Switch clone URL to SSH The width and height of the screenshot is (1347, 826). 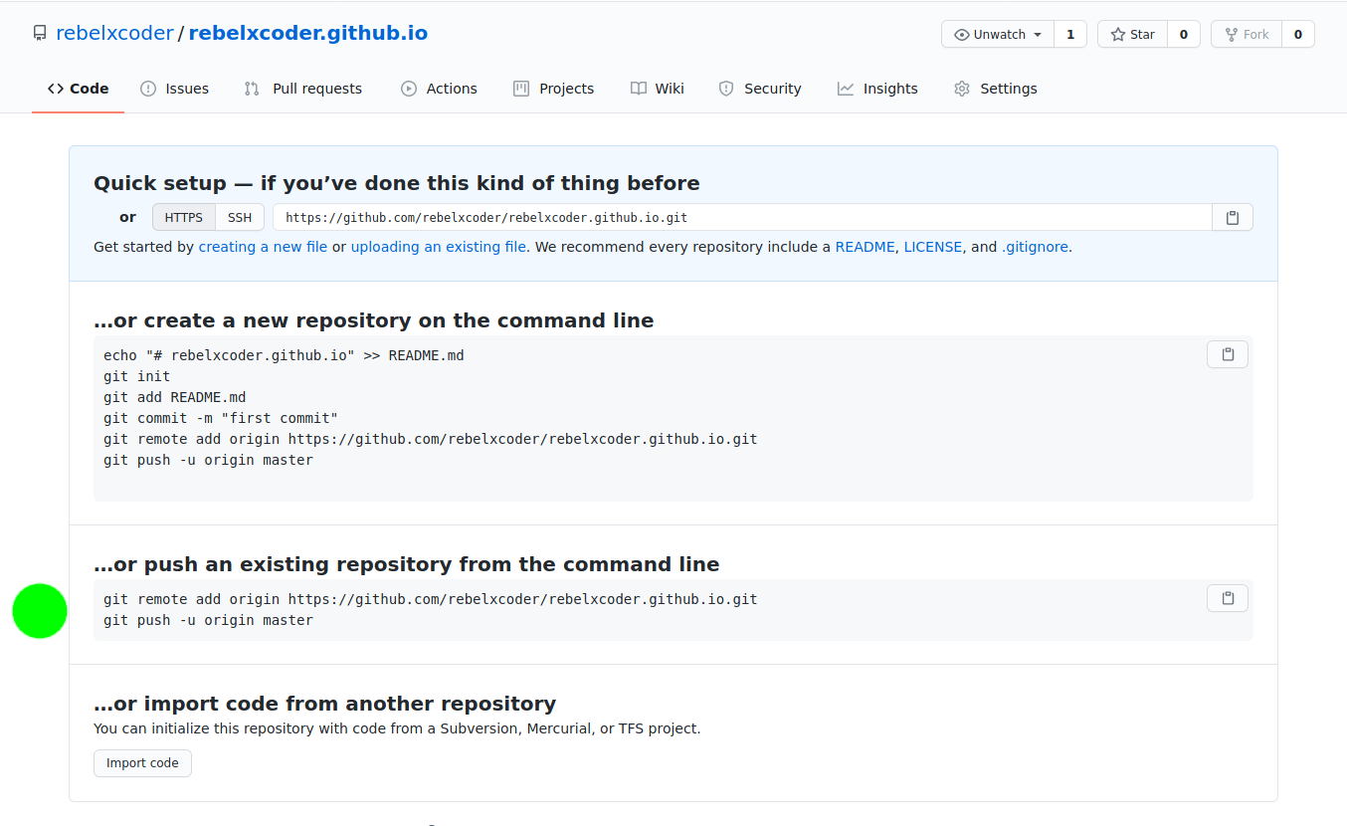coord(240,217)
